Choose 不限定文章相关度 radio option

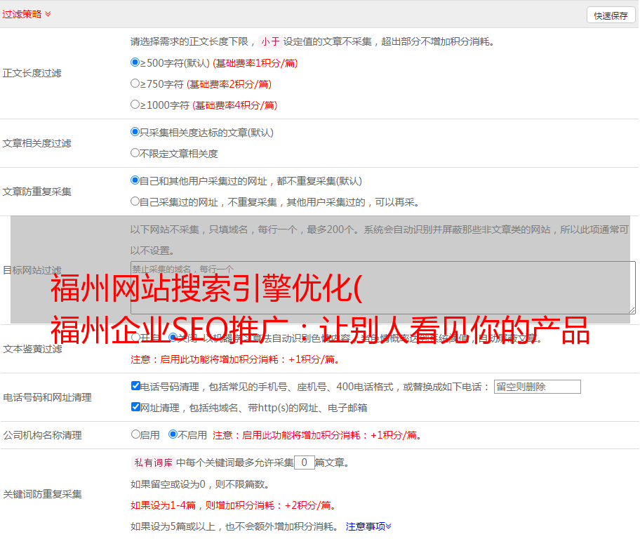tap(135, 153)
